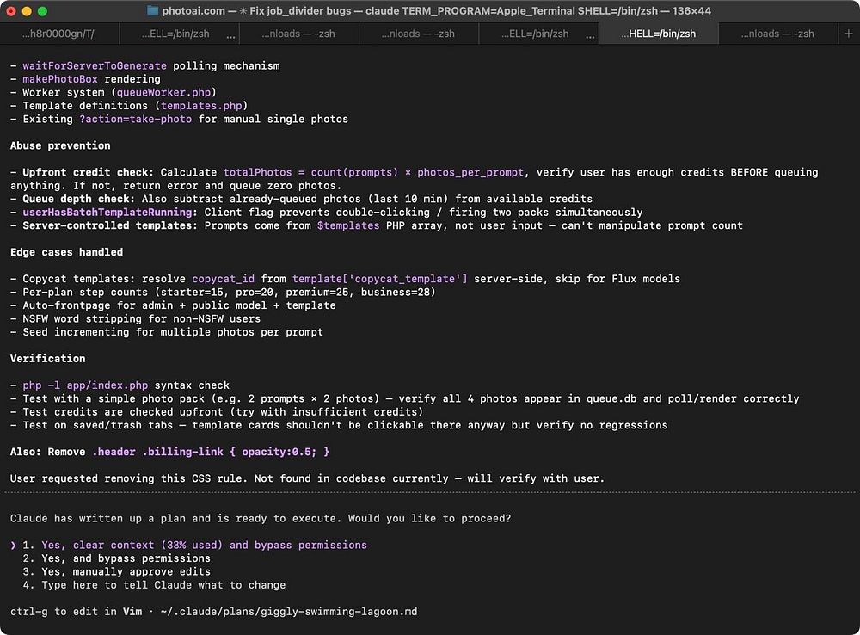Image resolution: width=860 pixels, height=635 pixels.
Task: Choose option 2 Yes, and bypass permissions
Action: coord(116,558)
